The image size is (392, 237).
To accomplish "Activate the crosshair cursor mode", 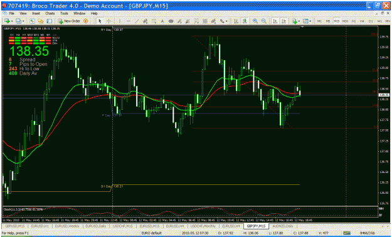I will pyautogui.click(x=109, y=21).
